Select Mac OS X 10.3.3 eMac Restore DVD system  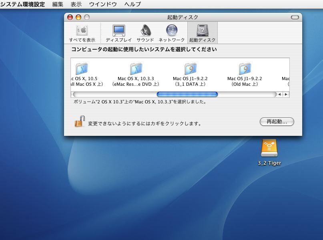[x=136, y=75]
